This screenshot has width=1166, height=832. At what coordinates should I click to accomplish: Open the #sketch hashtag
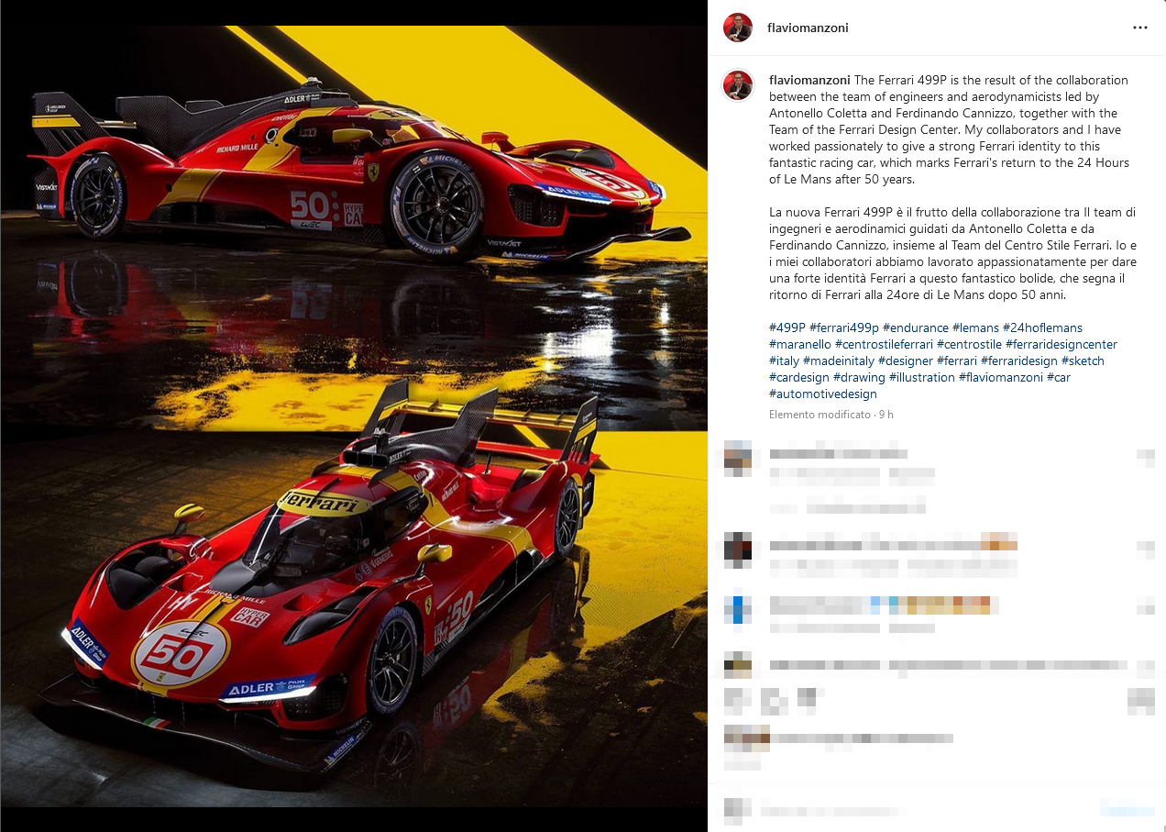pyautogui.click(x=1083, y=361)
